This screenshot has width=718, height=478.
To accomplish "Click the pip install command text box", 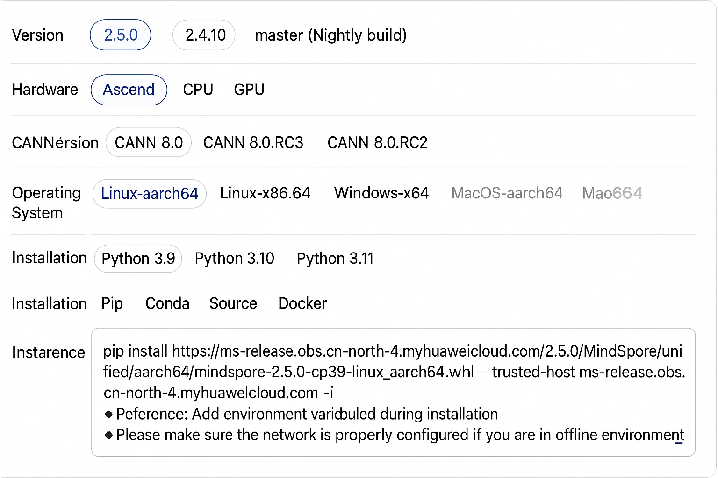I will (393, 372).
